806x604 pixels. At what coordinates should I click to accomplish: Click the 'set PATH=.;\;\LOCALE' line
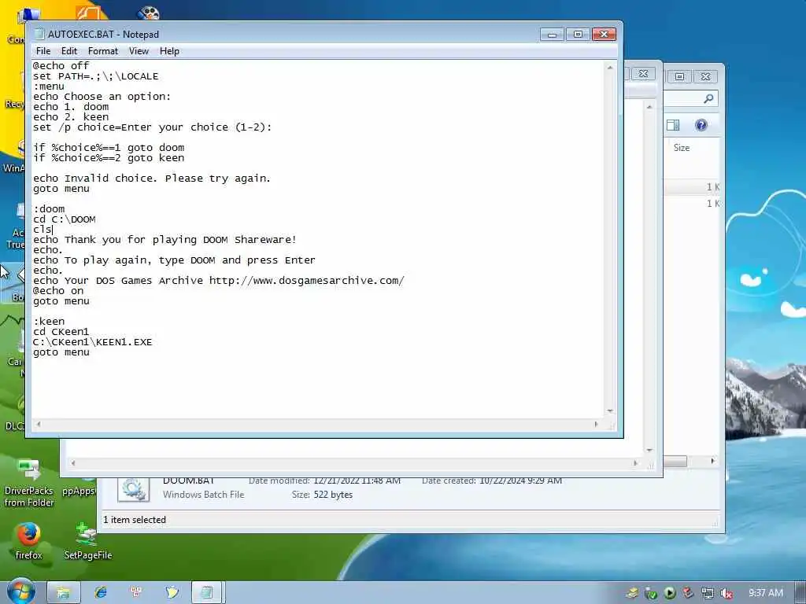pyautogui.click(x=95, y=76)
